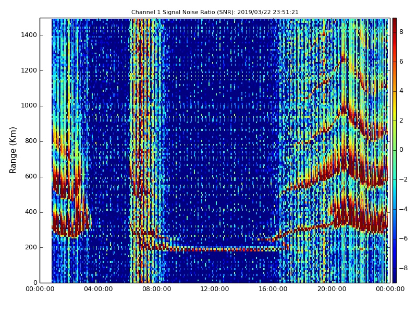417x313 pixels.
Task: Click the green middle section of the colorbar
Action: tap(395, 150)
